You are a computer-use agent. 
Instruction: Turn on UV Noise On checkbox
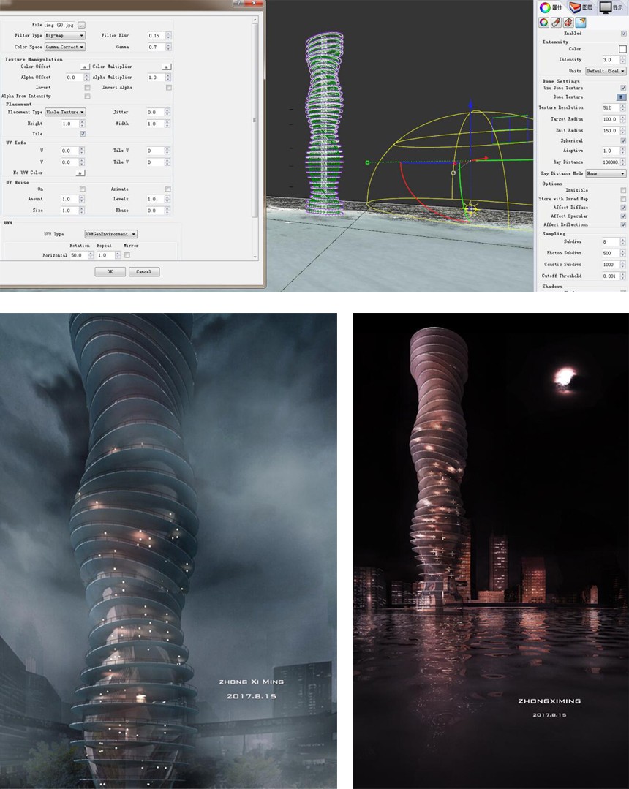coord(83,189)
